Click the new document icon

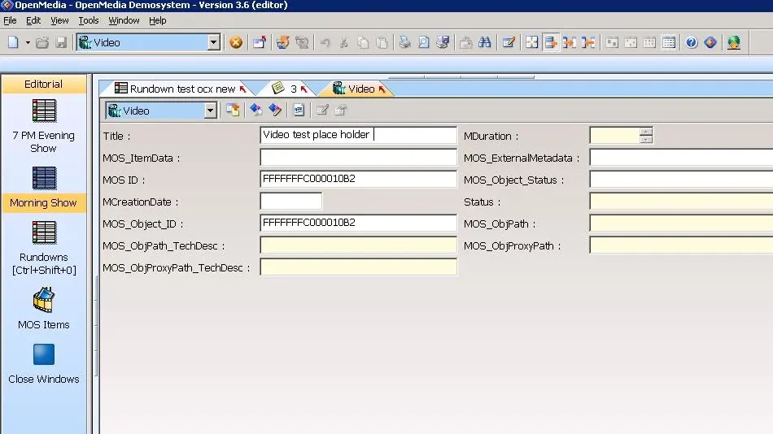(13, 42)
